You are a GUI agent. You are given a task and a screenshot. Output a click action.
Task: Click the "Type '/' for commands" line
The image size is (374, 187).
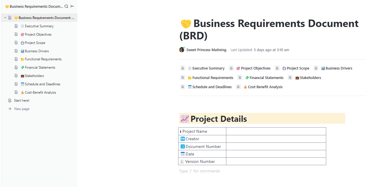click(200, 171)
